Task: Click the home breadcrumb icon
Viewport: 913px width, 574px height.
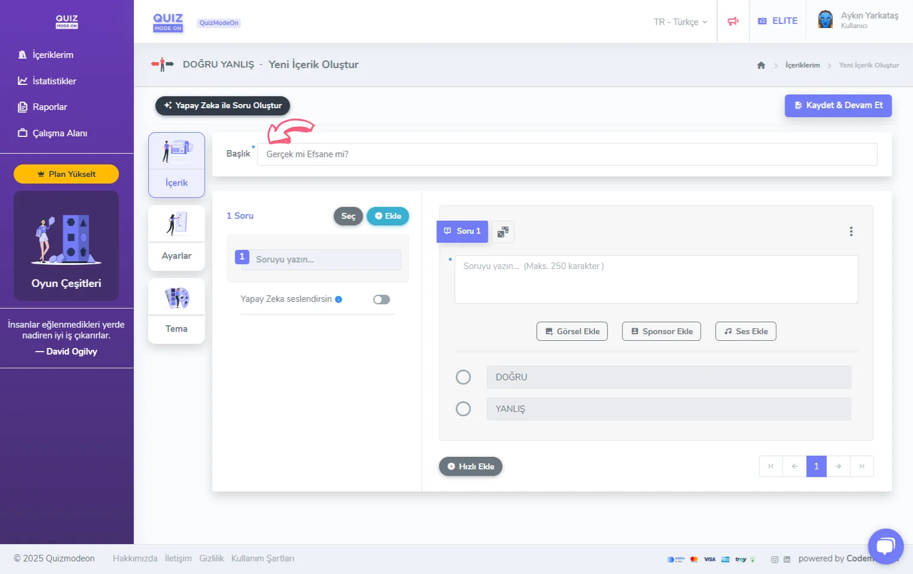Action: point(761,65)
